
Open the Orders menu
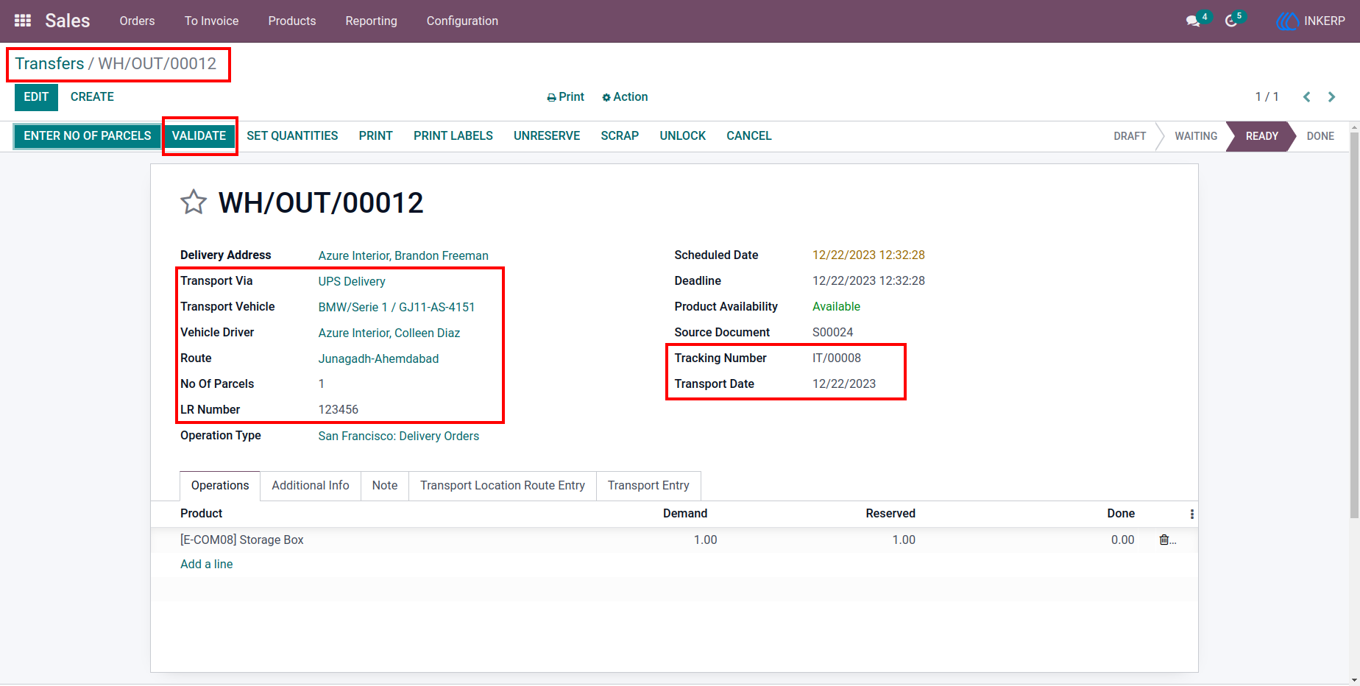coord(138,21)
